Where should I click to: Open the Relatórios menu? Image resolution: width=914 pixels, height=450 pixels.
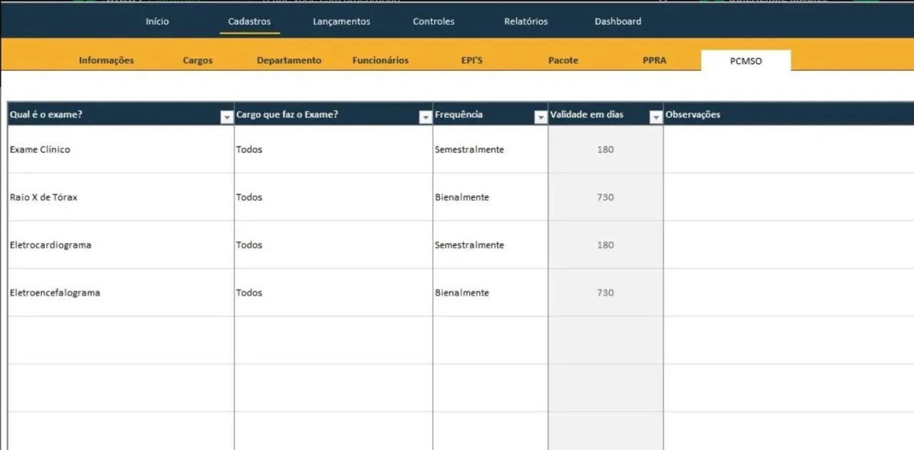[526, 21]
